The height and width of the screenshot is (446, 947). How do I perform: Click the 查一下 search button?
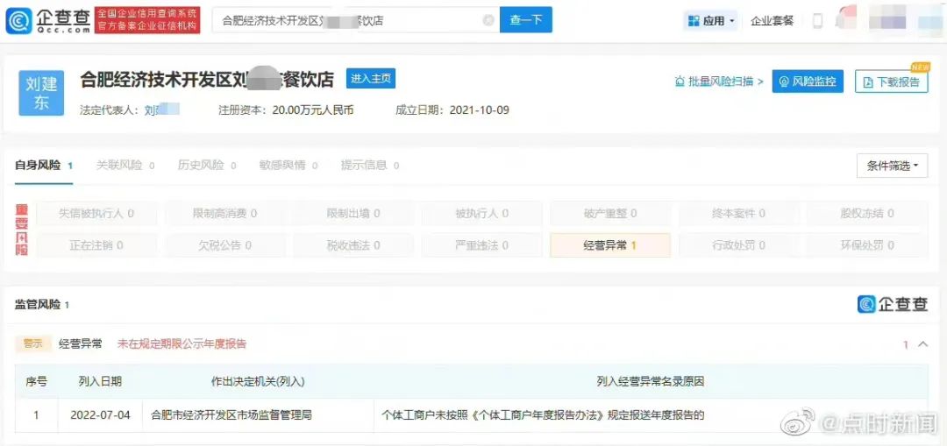pyautogui.click(x=525, y=20)
